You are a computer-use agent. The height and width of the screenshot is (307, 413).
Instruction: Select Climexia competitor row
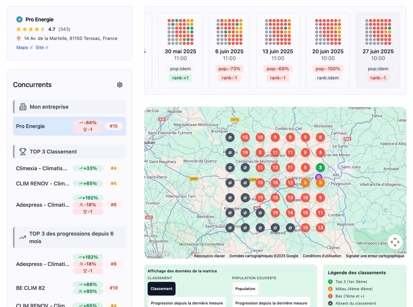[x=69, y=168]
